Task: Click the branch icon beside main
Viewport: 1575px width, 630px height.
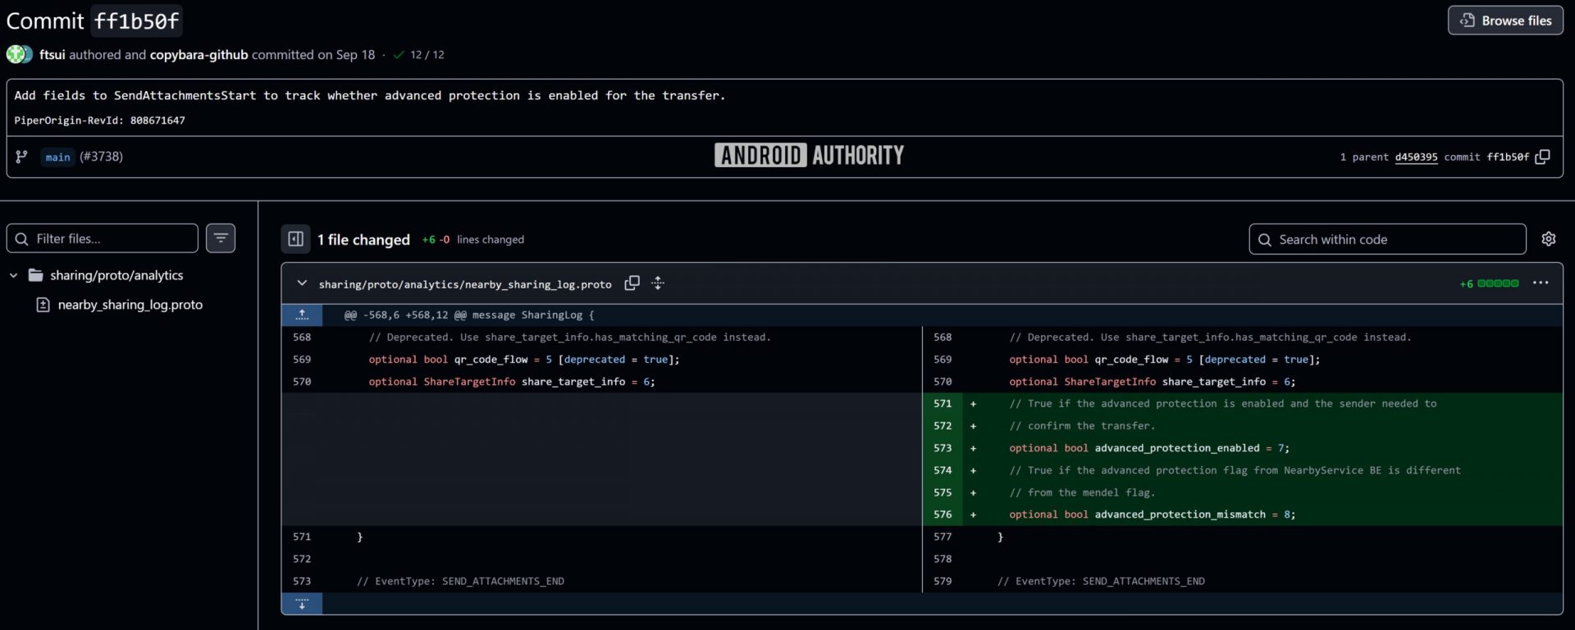Action: [x=21, y=156]
